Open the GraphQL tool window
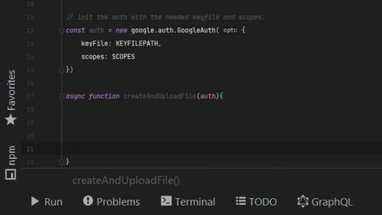This screenshot has height=215, width=382. tap(325, 202)
